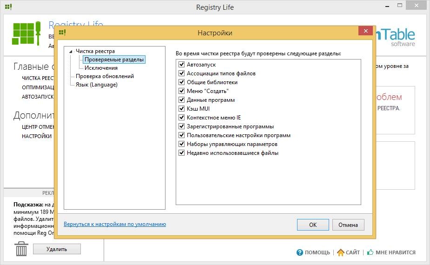The width and height of the screenshot is (430, 265).
Task: Uncheck Ассоциации типов файлов
Action: click(181, 73)
